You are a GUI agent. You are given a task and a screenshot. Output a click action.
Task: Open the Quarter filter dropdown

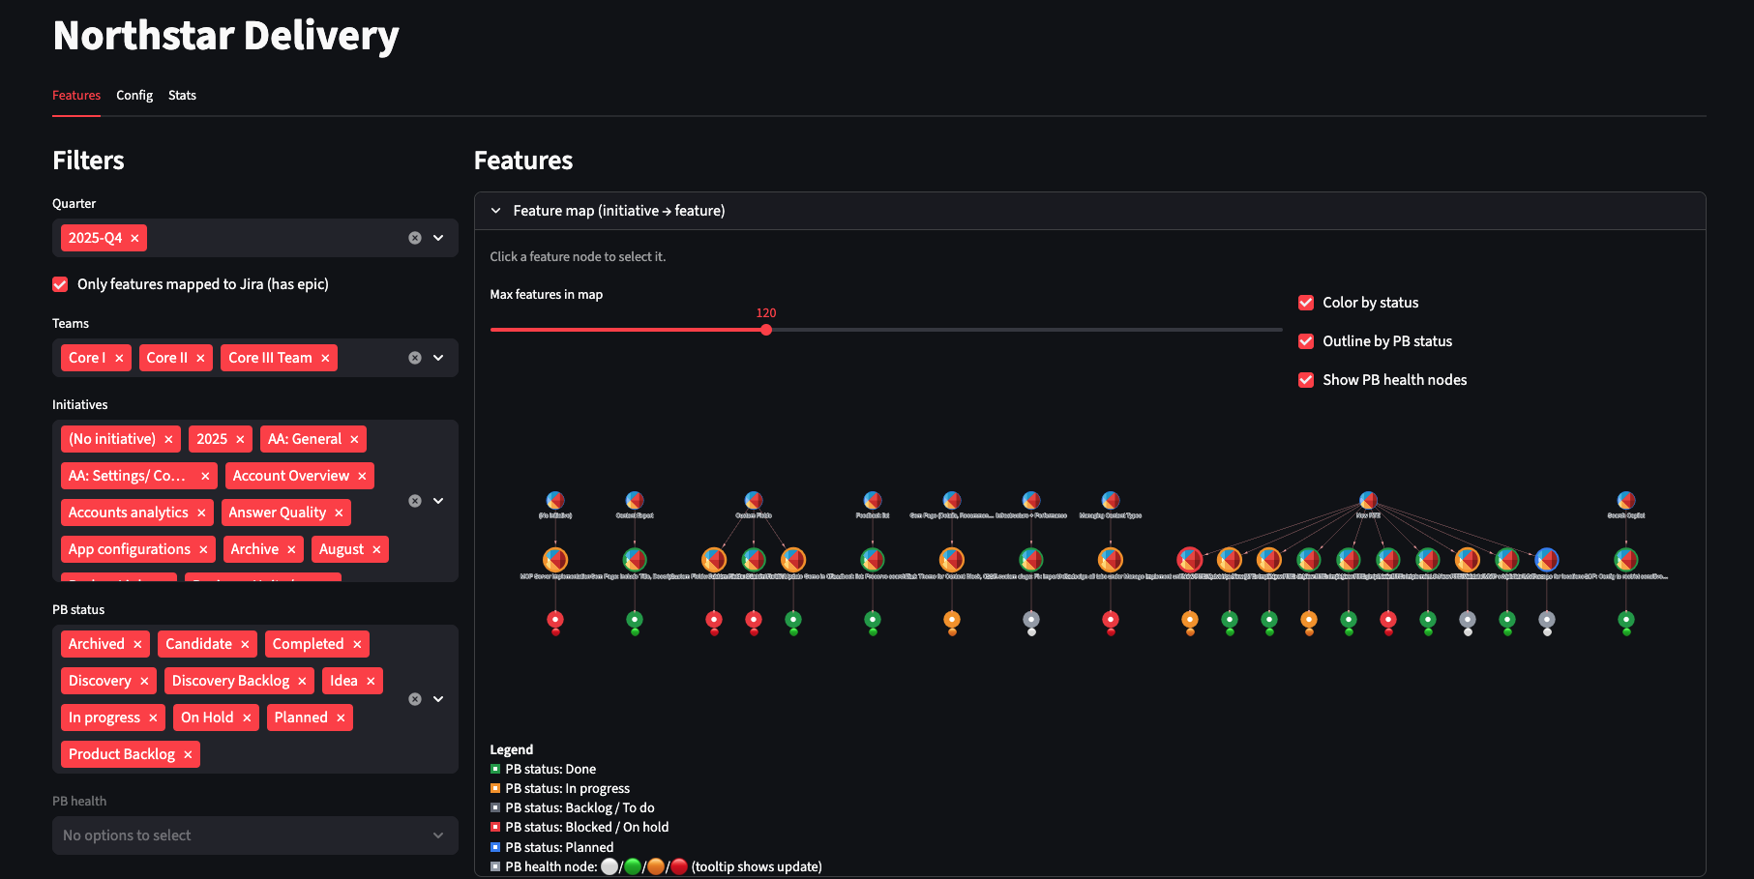(x=438, y=237)
